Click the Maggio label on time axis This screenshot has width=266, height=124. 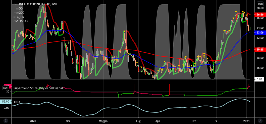click(103, 121)
